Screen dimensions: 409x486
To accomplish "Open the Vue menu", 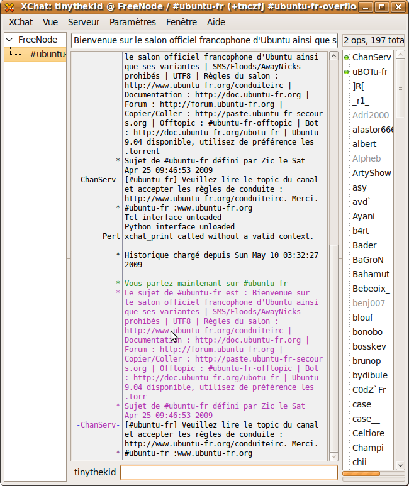I will [50, 22].
